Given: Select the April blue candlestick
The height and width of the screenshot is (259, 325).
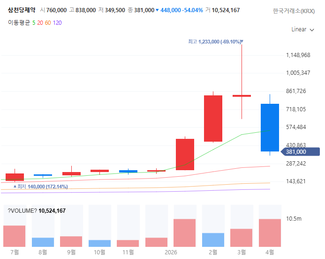Looking at the screenshot, I should point(270,128).
